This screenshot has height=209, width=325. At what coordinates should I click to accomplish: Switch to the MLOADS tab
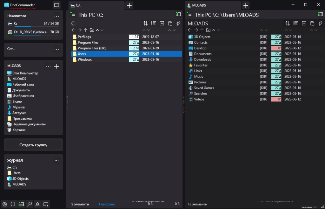(213, 5)
